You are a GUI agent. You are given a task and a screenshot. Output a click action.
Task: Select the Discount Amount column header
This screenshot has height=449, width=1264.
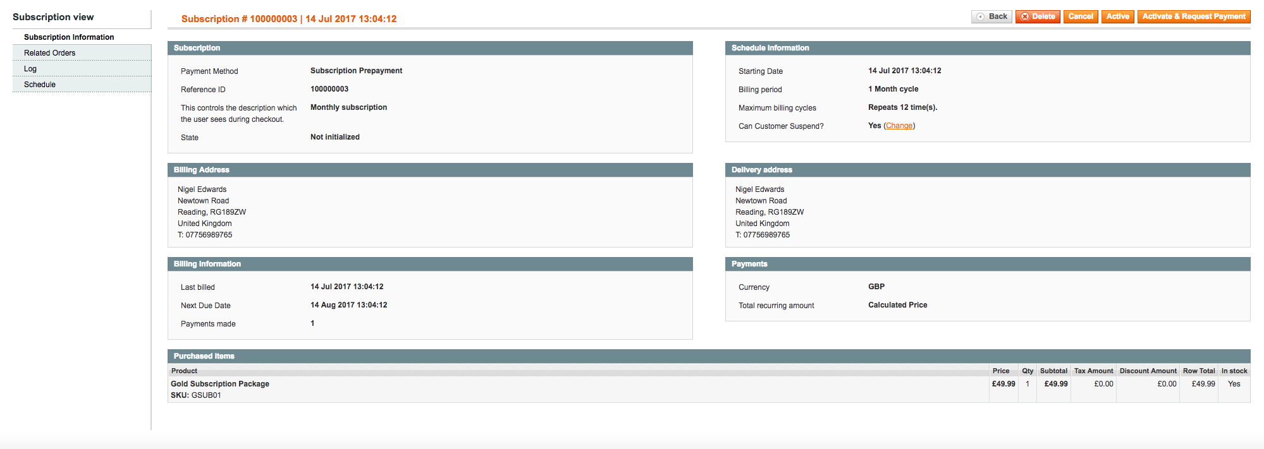click(1148, 371)
